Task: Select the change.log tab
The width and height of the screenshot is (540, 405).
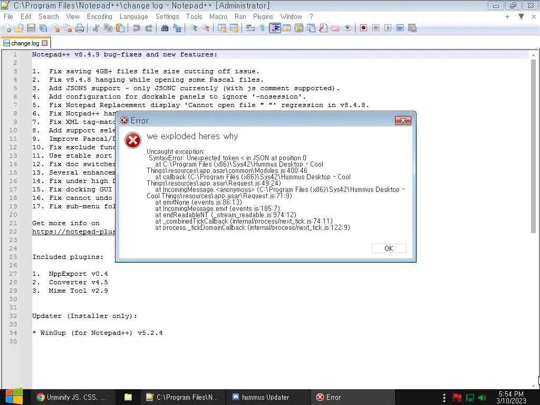Action: (25, 43)
